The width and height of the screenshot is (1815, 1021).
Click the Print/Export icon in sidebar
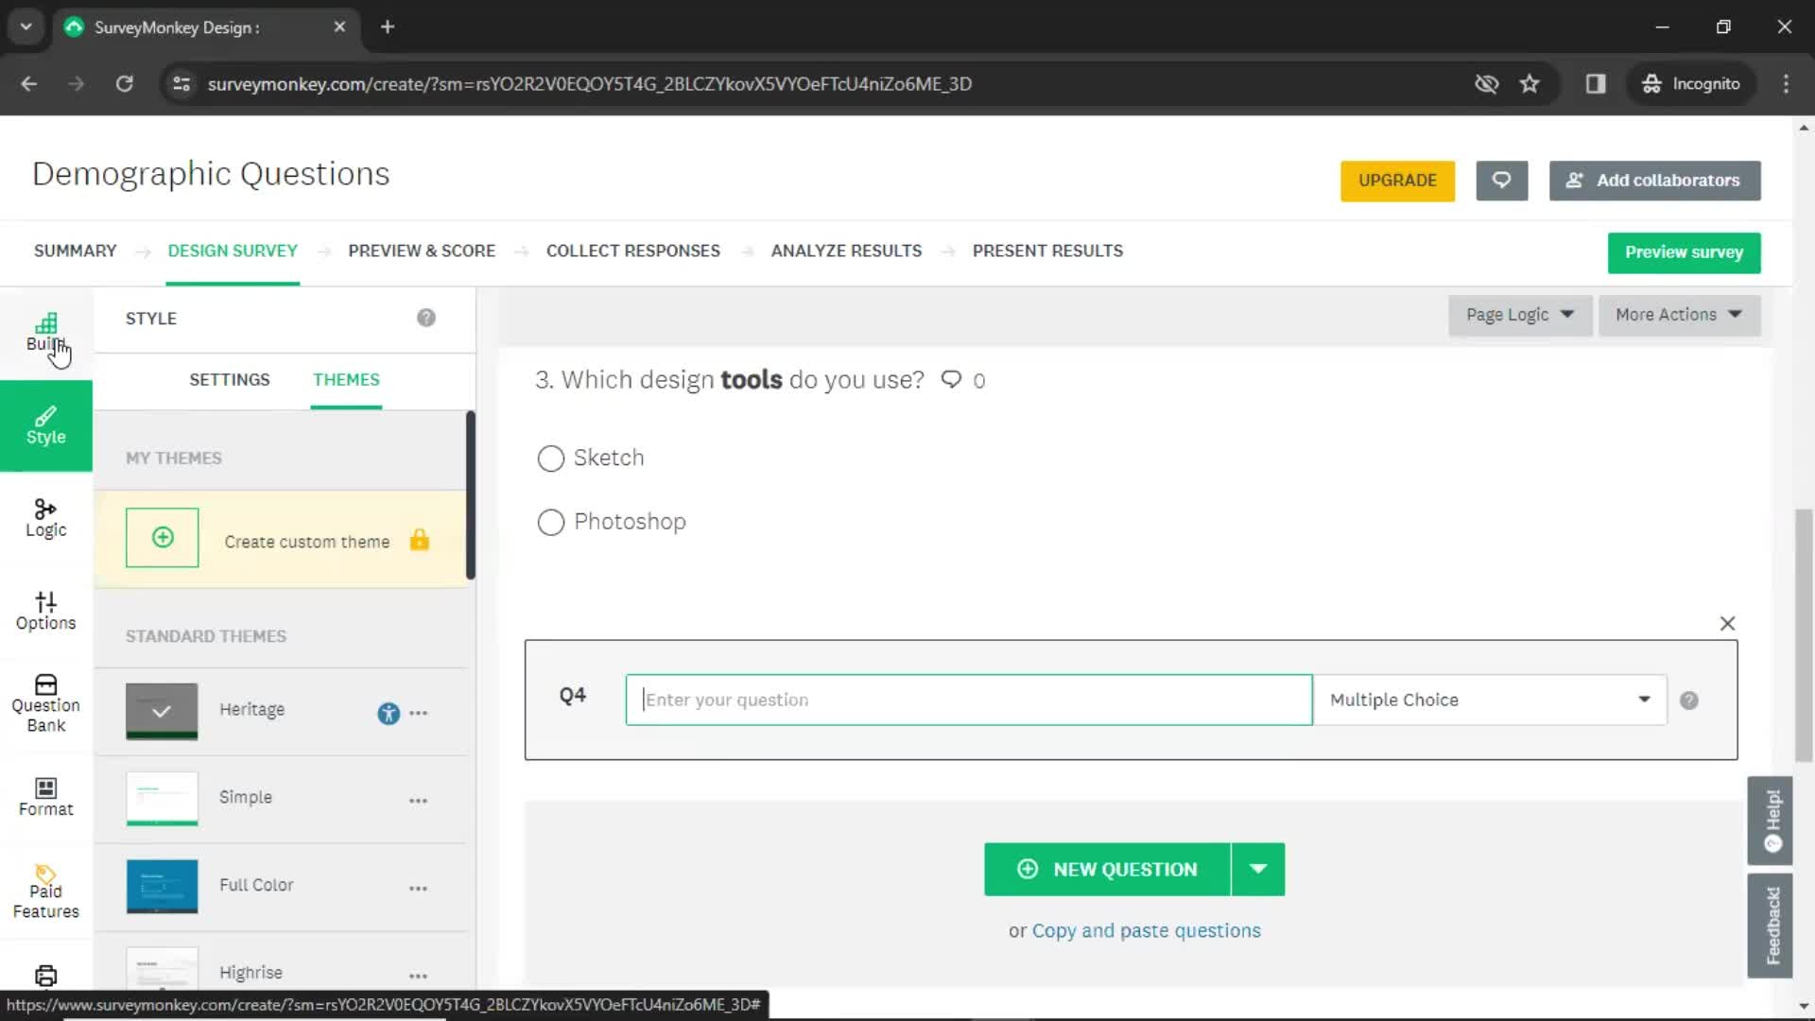tap(46, 978)
